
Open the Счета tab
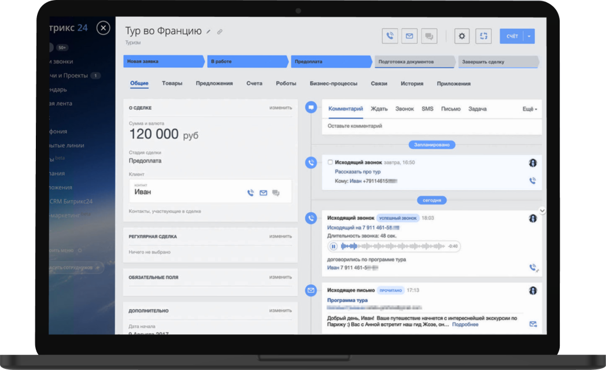pos(254,83)
